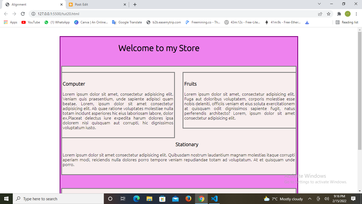Restore down the Chrome window
Screen dimensions: 362x204
[x=344, y=4]
